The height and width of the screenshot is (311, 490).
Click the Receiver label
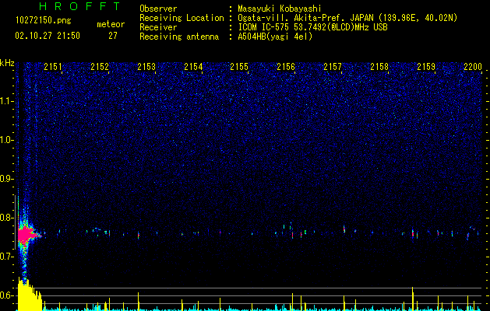(x=158, y=27)
